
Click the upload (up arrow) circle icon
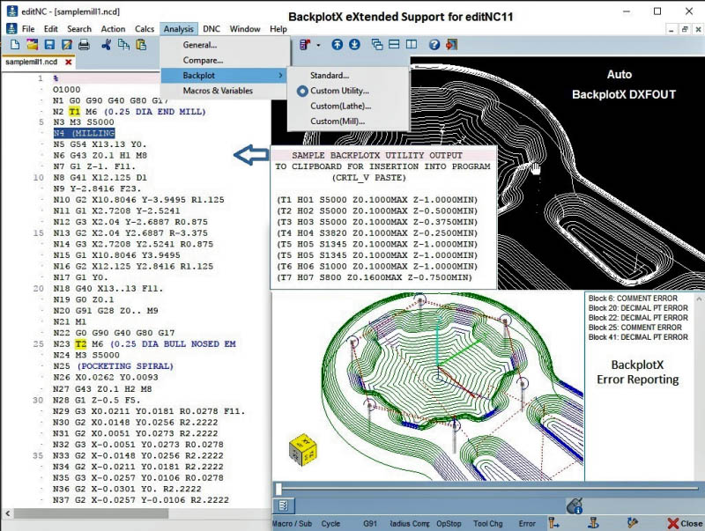(x=338, y=45)
